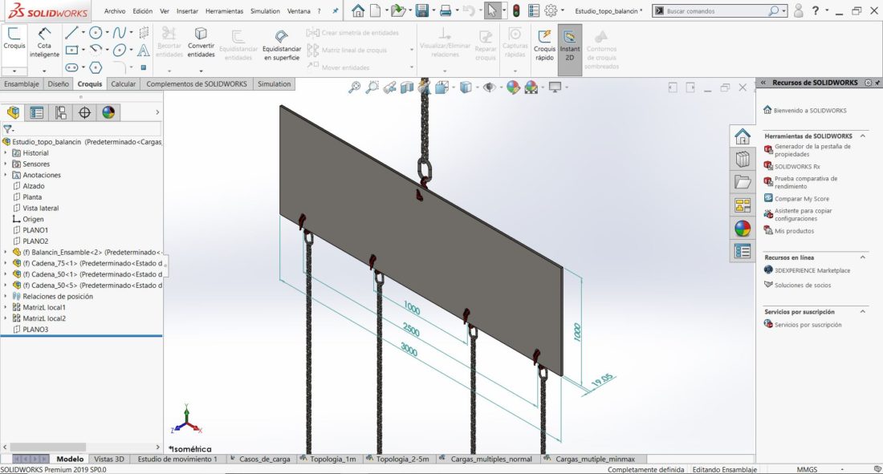Open the Casos_de_carga study tab
The image size is (883, 474).
click(x=264, y=459)
